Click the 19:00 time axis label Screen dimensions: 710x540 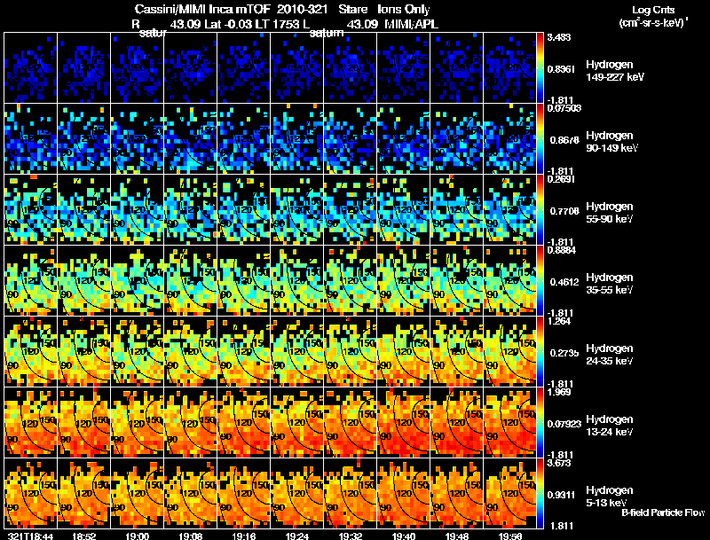point(138,536)
